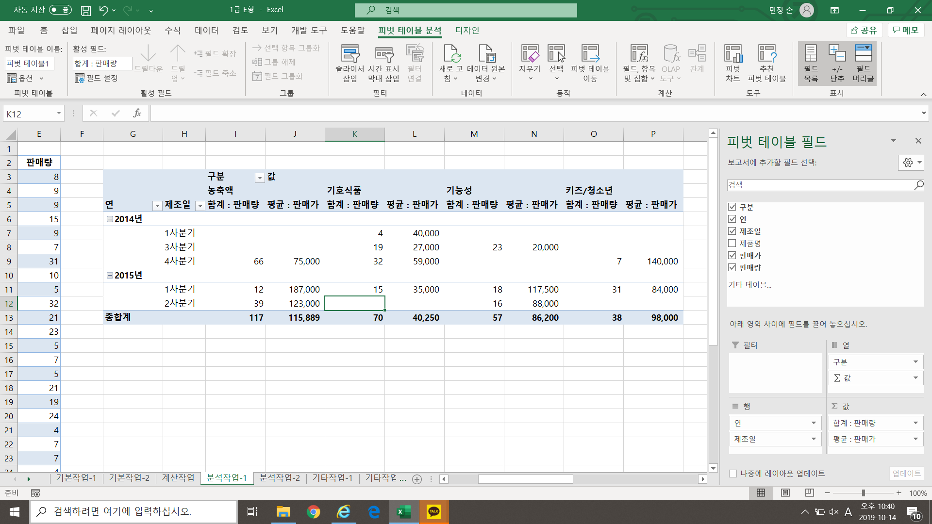This screenshot has height=524, width=932.
Task: Enable defer layout update checkbox
Action: click(733, 474)
